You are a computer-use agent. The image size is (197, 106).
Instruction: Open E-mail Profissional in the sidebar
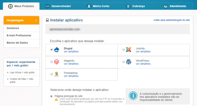21,36
